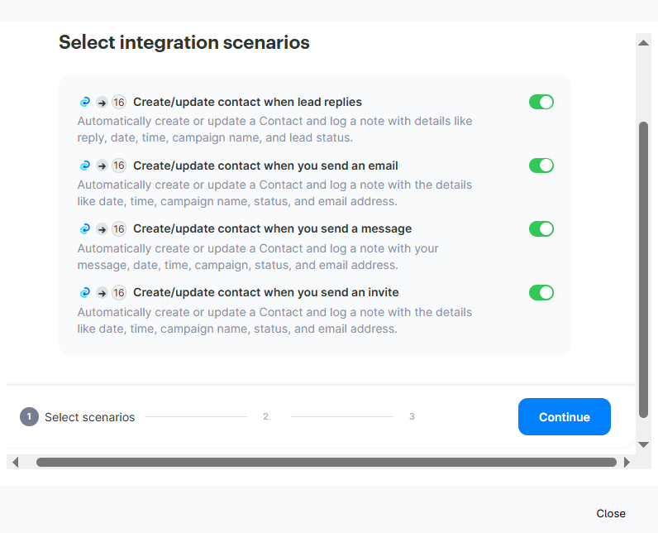Click the '16' app icon in 'send a message' row
The width and height of the screenshot is (658, 533).
119,229
